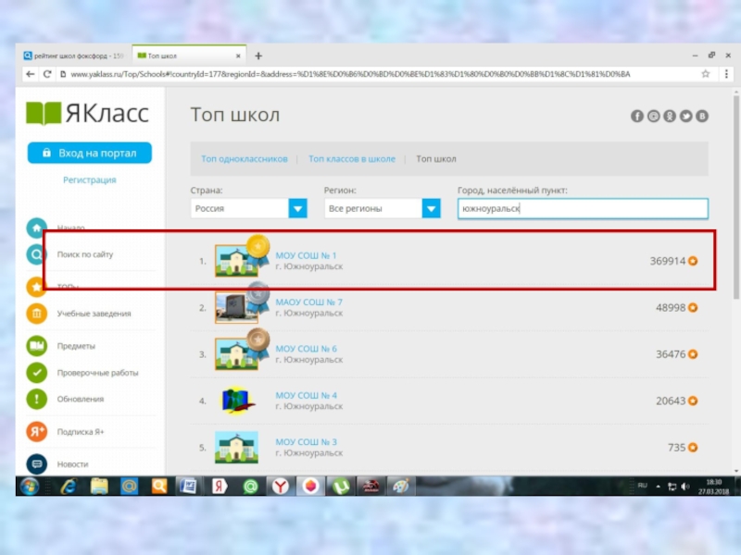Open the Обновления exclamation icon
This screenshot has height=555, width=741.
pyautogui.click(x=37, y=400)
